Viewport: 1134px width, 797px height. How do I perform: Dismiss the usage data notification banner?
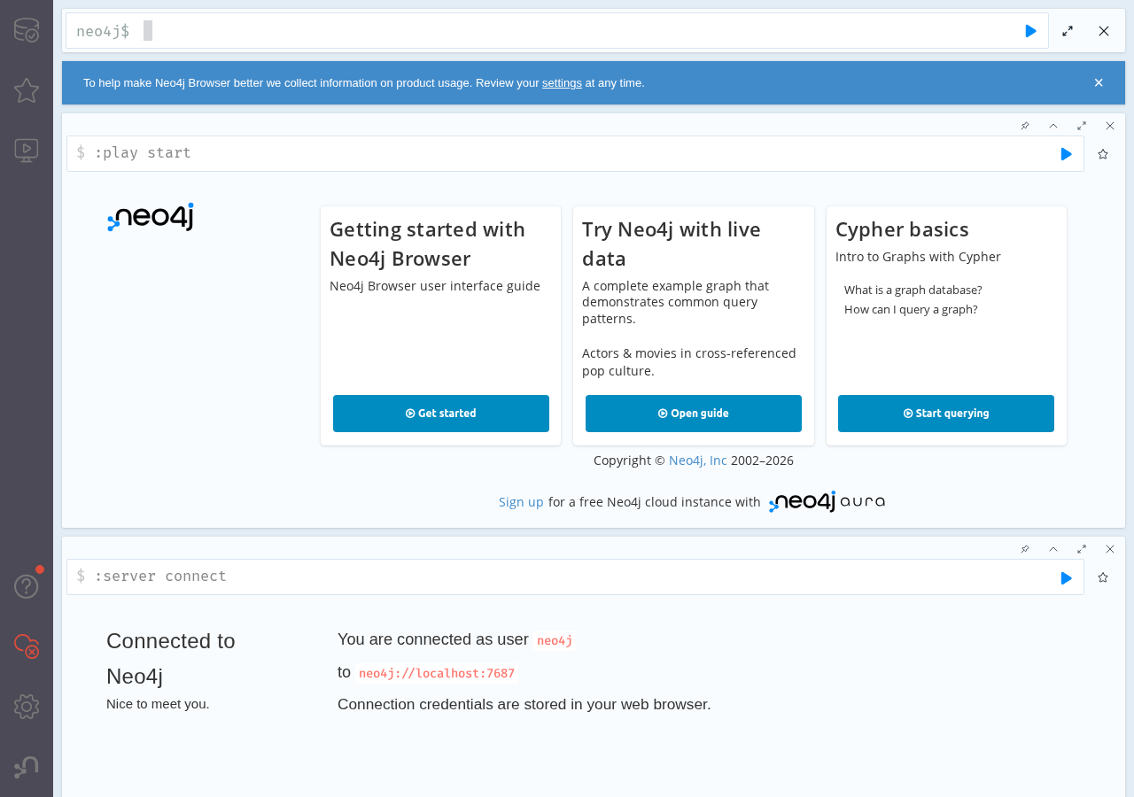pyautogui.click(x=1099, y=83)
